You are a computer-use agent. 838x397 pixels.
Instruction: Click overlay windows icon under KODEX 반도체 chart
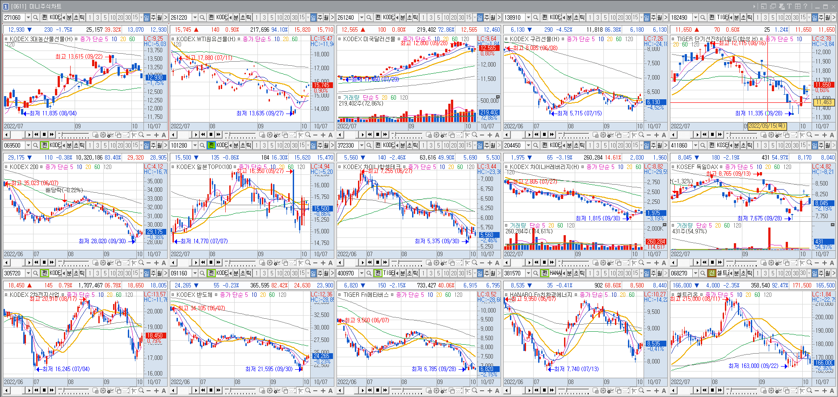click(x=285, y=390)
